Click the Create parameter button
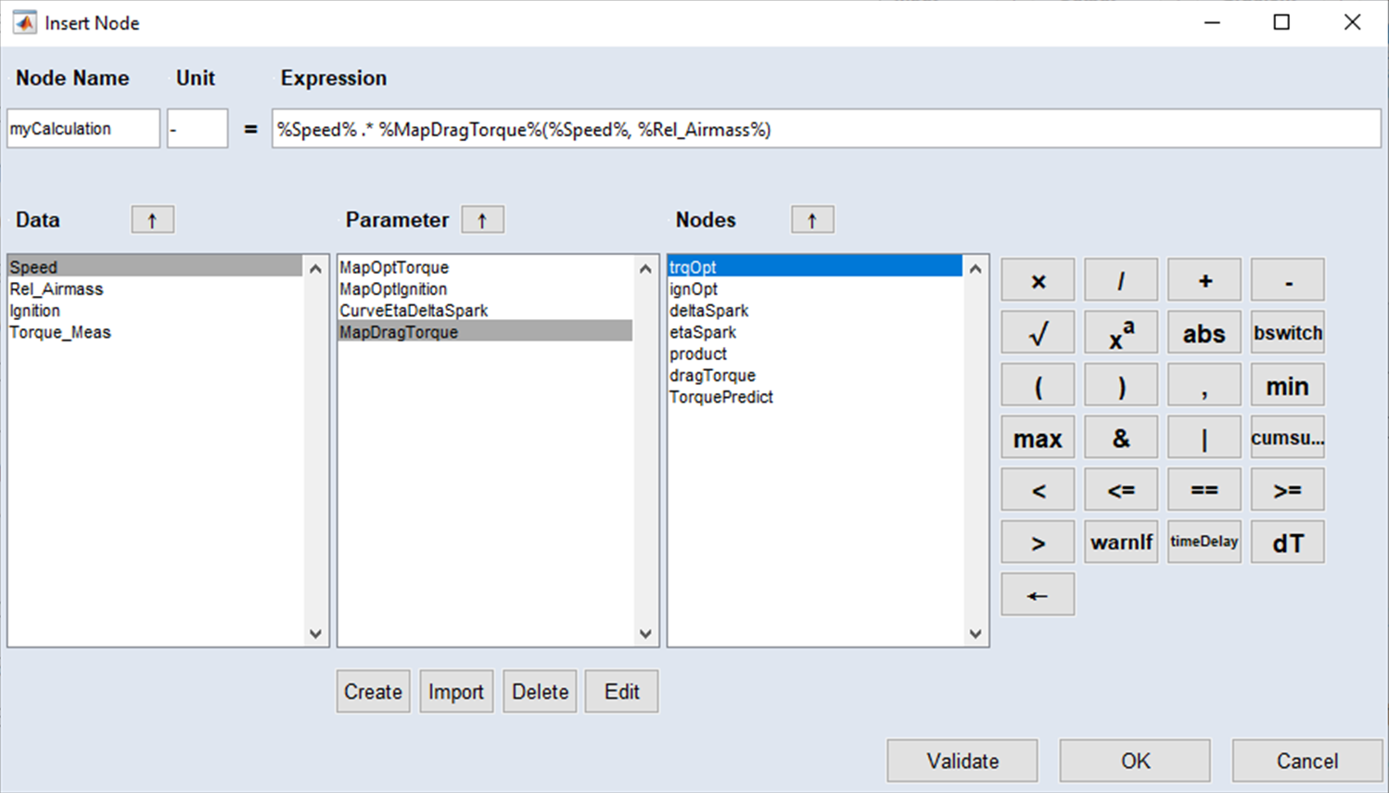The width and height of the screenshot is (1389, 793). coord(373,692)
